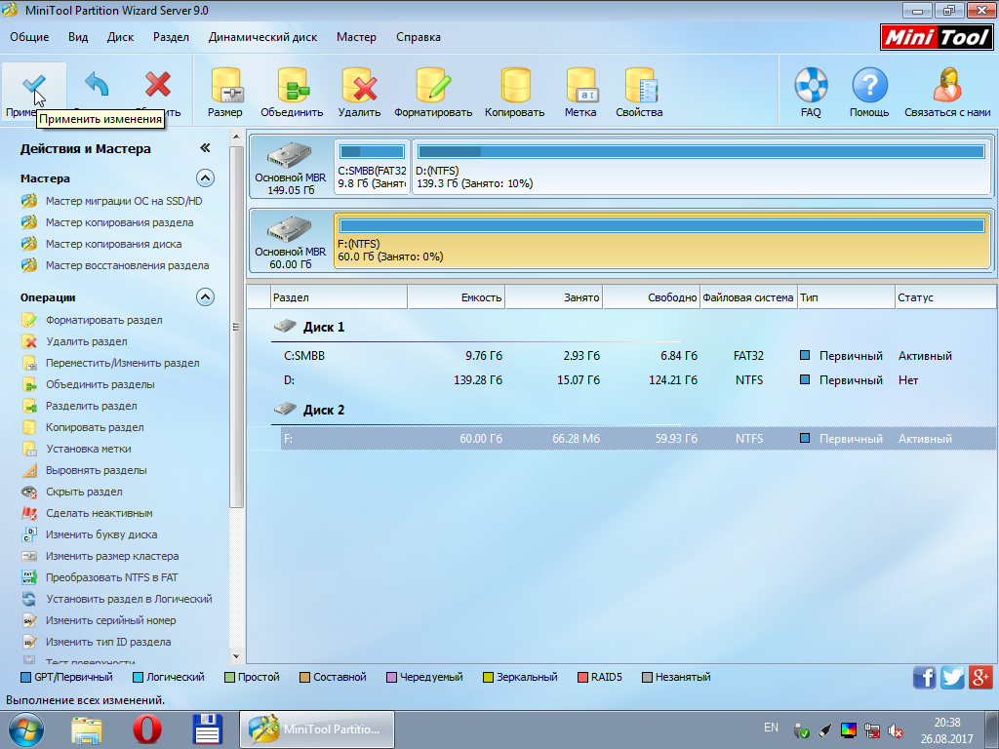This screenshot has width=999, height=749.
Task: Open the Google Plus share icon
Action: (980, 677)
